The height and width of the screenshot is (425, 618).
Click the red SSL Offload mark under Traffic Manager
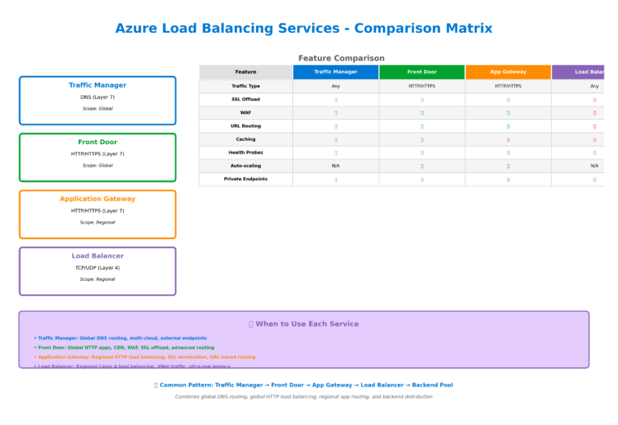pos(336,100)
